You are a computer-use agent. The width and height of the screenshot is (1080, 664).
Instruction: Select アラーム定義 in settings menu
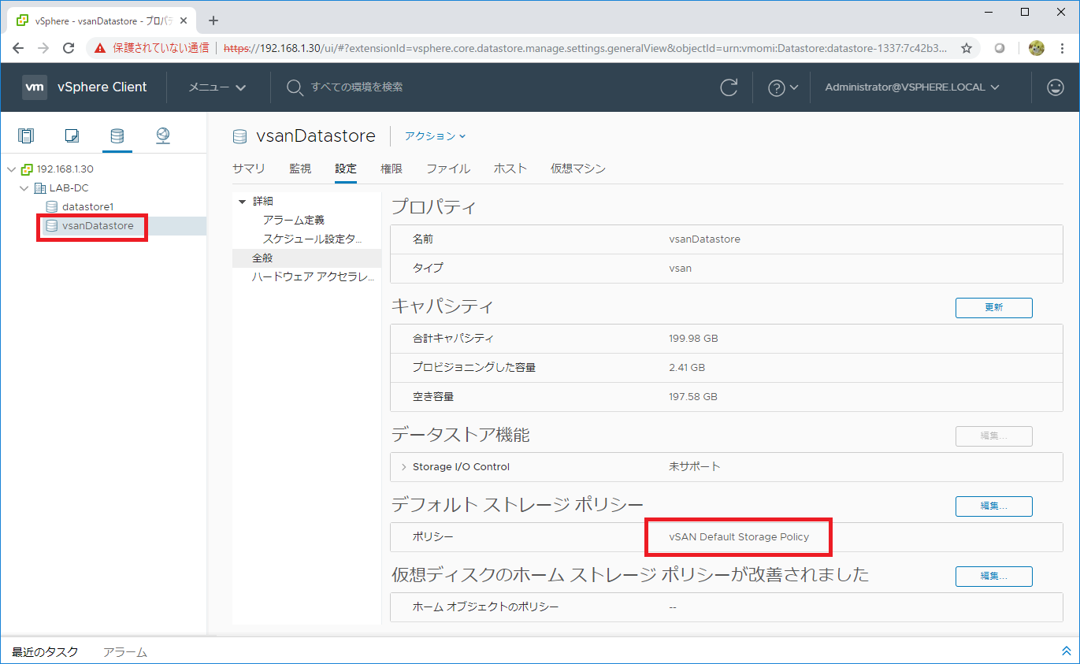point(294,221)
